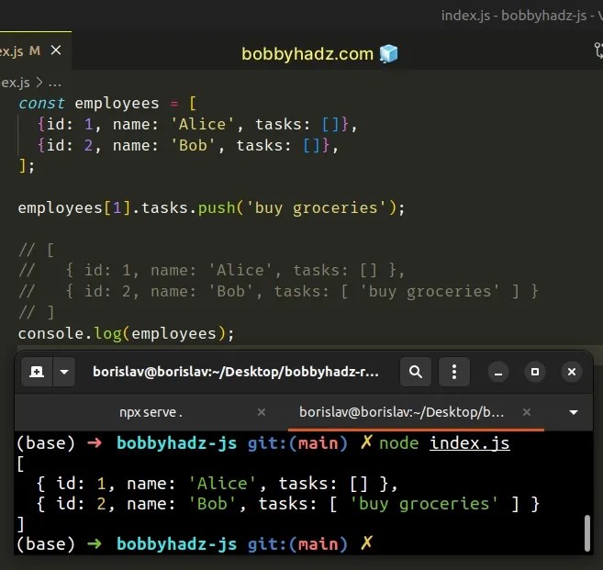Select the borislav@borislav:~/Desktop/b... terminal tab
This screenshot has height=570, width=603.
click(x=401, y=412)
